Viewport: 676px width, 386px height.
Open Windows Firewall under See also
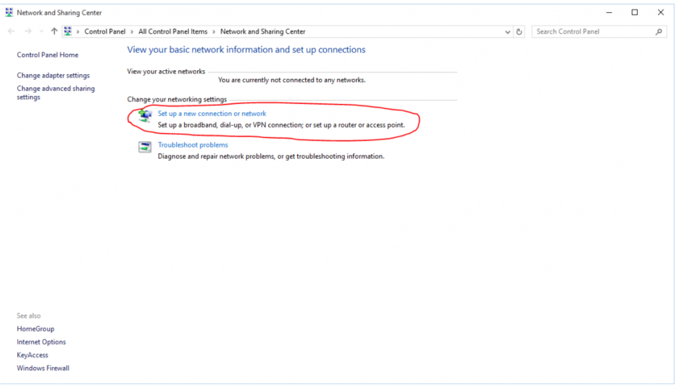tap(43, 368)
